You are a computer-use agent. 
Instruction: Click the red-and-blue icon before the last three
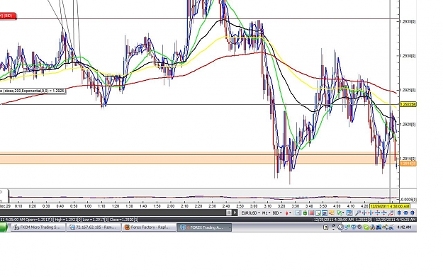391,213
